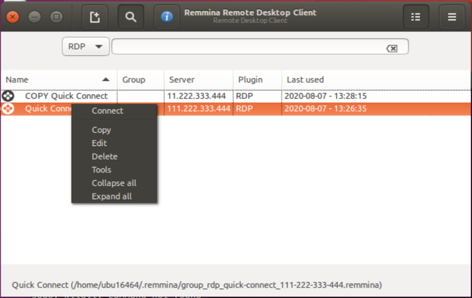
Task: Click the Server column header
Action: pyautogui.click(x=182, y=80)
